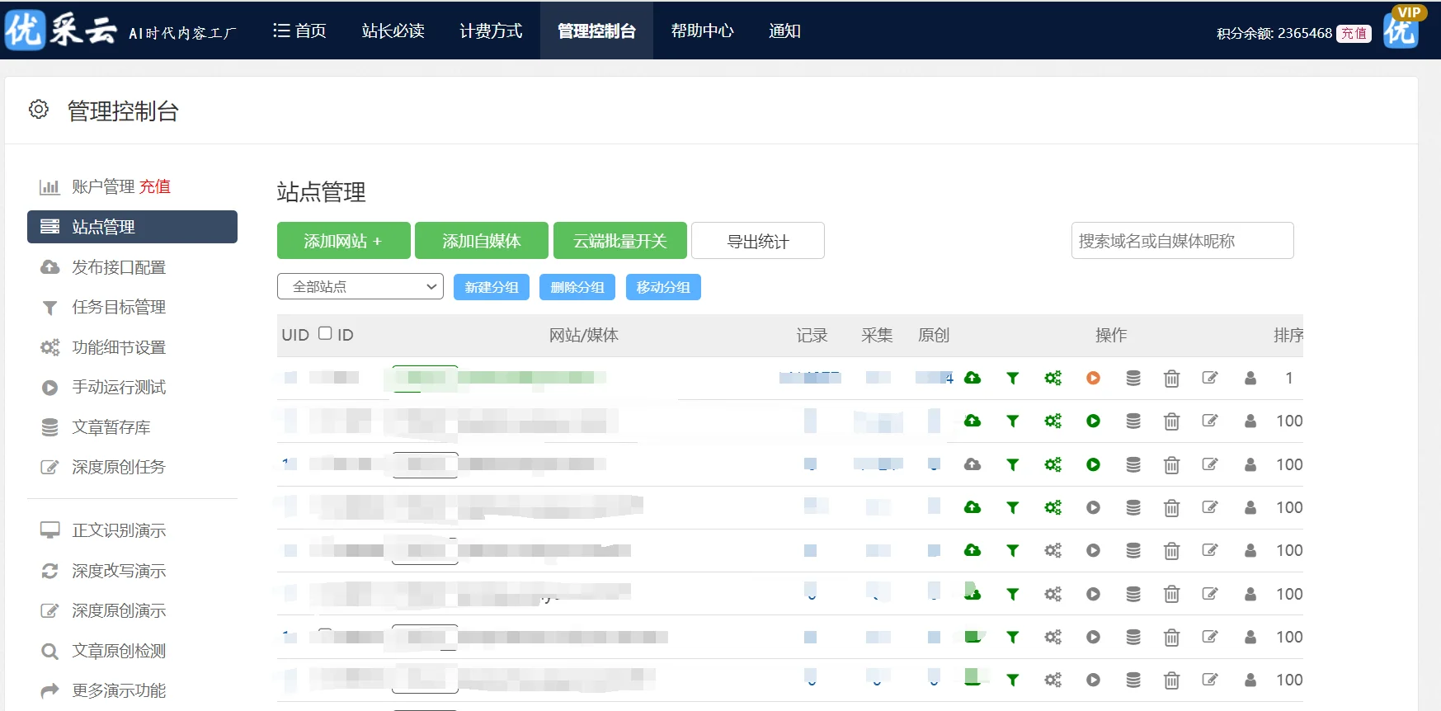
Task: Click the trash icon in sort-1 row
Action: point(1171,379)
